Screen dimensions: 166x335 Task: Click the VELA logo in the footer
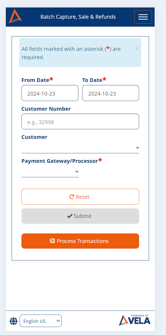click(x=134, y=321)
